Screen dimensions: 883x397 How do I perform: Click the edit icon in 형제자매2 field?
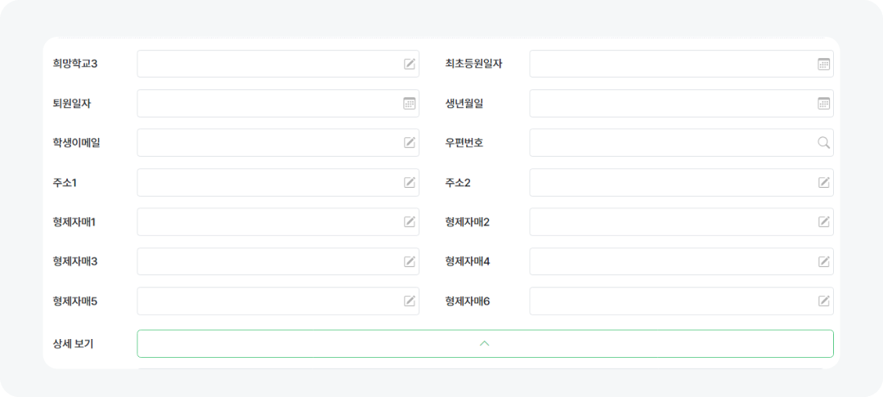point(824,221)
